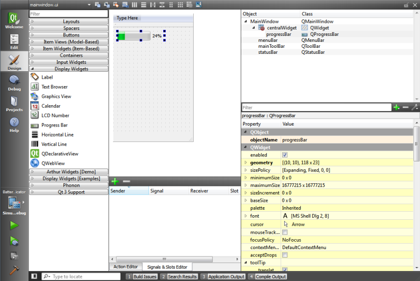420x281 pixels.
Task: Select the LCD Number widget
Action: tap(55, 116)
